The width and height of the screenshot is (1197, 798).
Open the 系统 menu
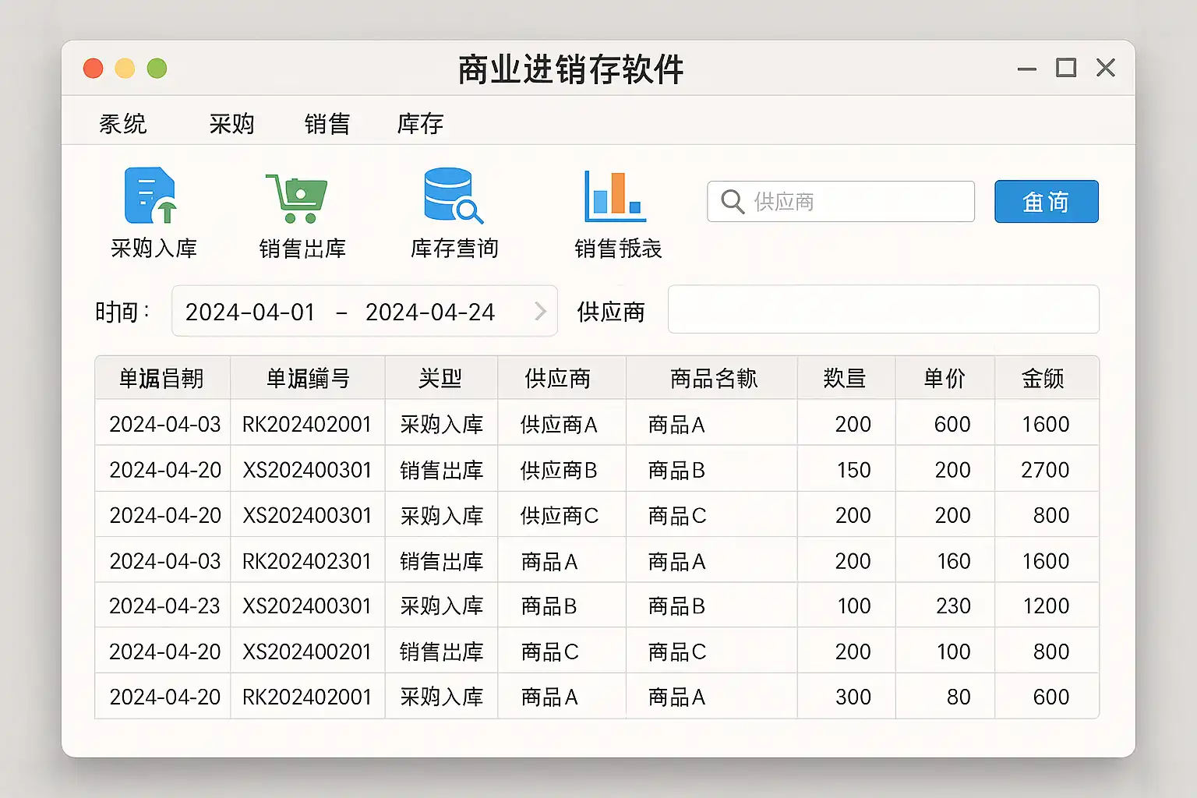pos(122,124)
